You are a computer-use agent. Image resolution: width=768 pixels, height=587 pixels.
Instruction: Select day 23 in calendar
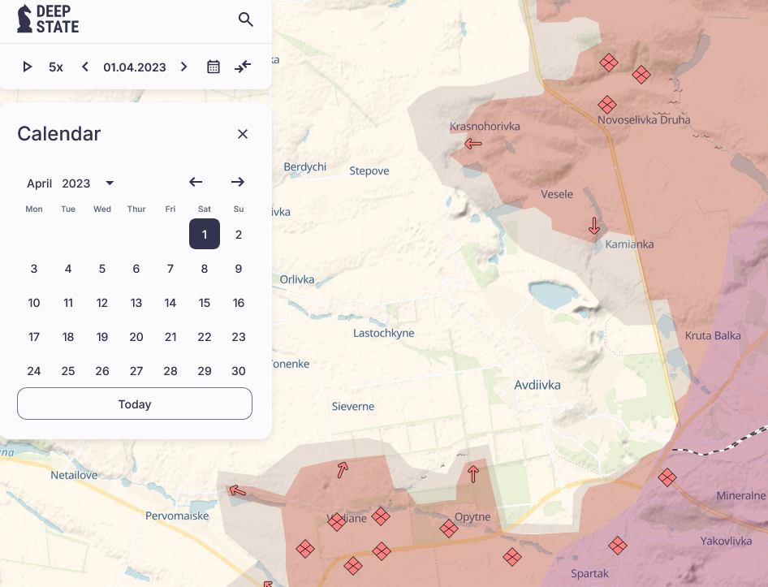point(239,337)
